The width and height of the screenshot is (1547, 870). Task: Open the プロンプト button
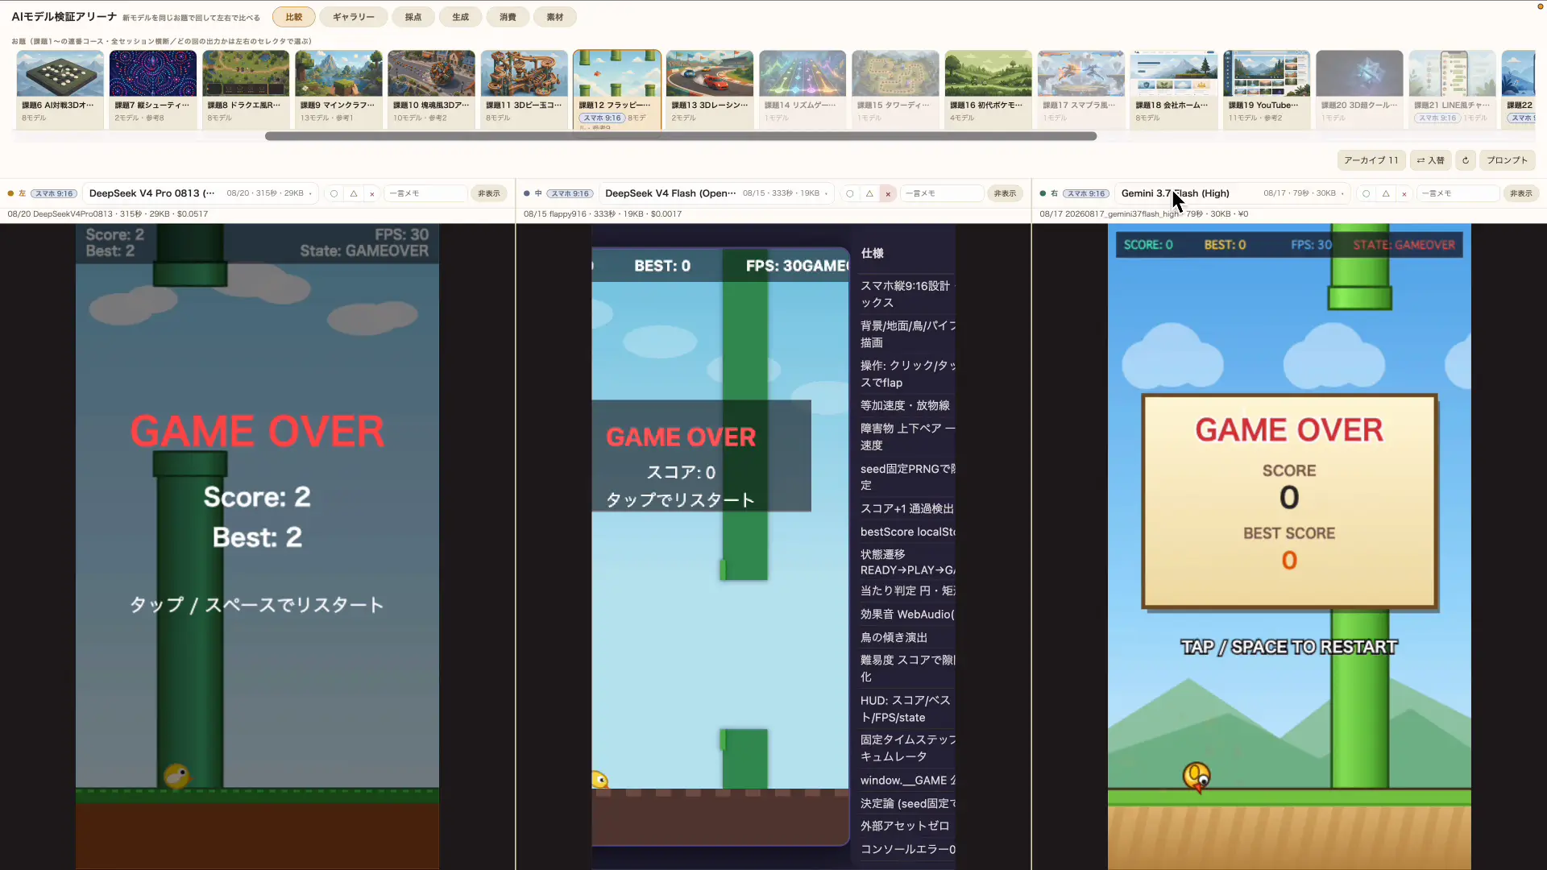click(x=1507, y=160)
